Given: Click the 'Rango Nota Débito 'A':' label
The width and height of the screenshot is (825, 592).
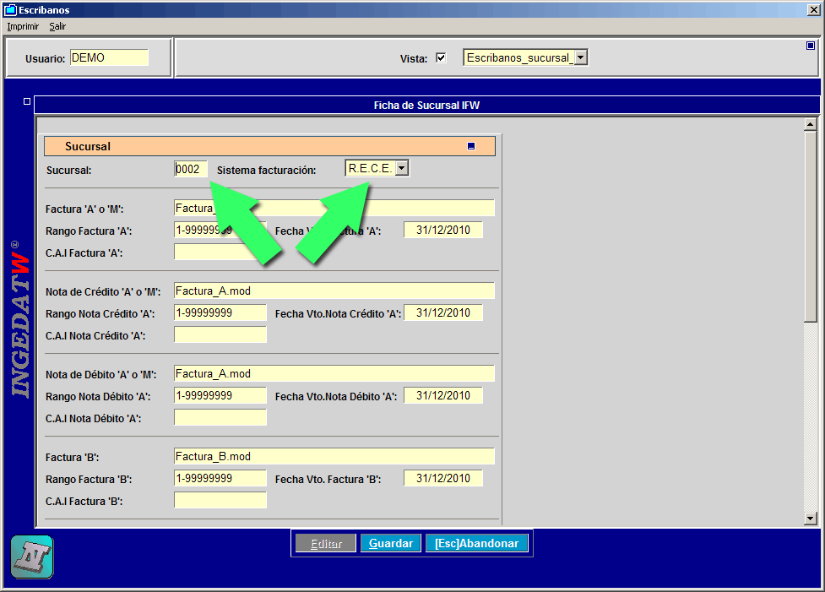Looking at the screenshot, I should 98,396.
